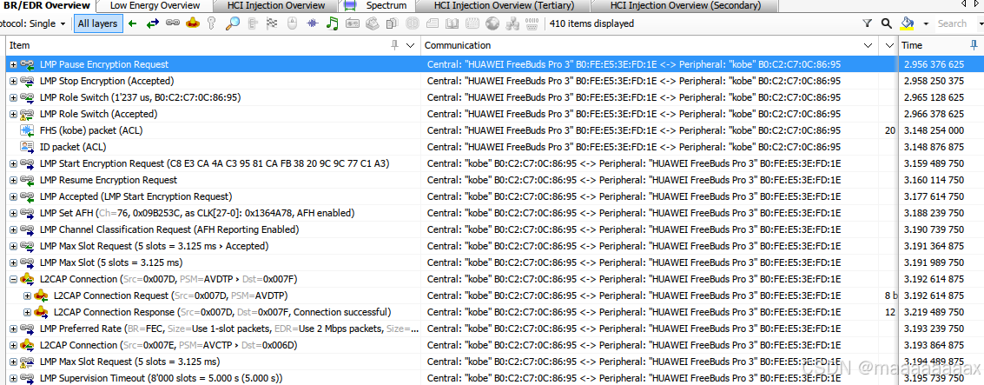
Task: Click the tab strip left arrow
Action: tap(964, 5)
